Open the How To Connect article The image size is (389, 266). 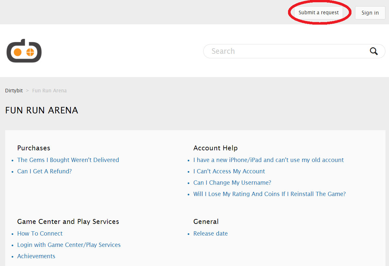tap(40, 234)
